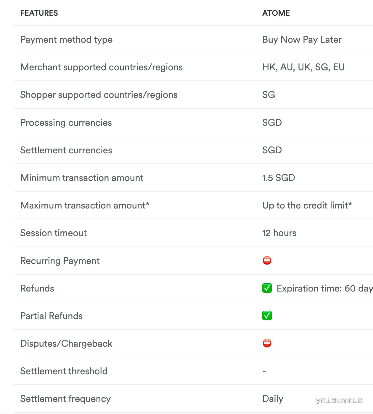This screenshot has width=373, height=414.
Task: Select Shopper supported countries/regions label
Action: point(99,95)
